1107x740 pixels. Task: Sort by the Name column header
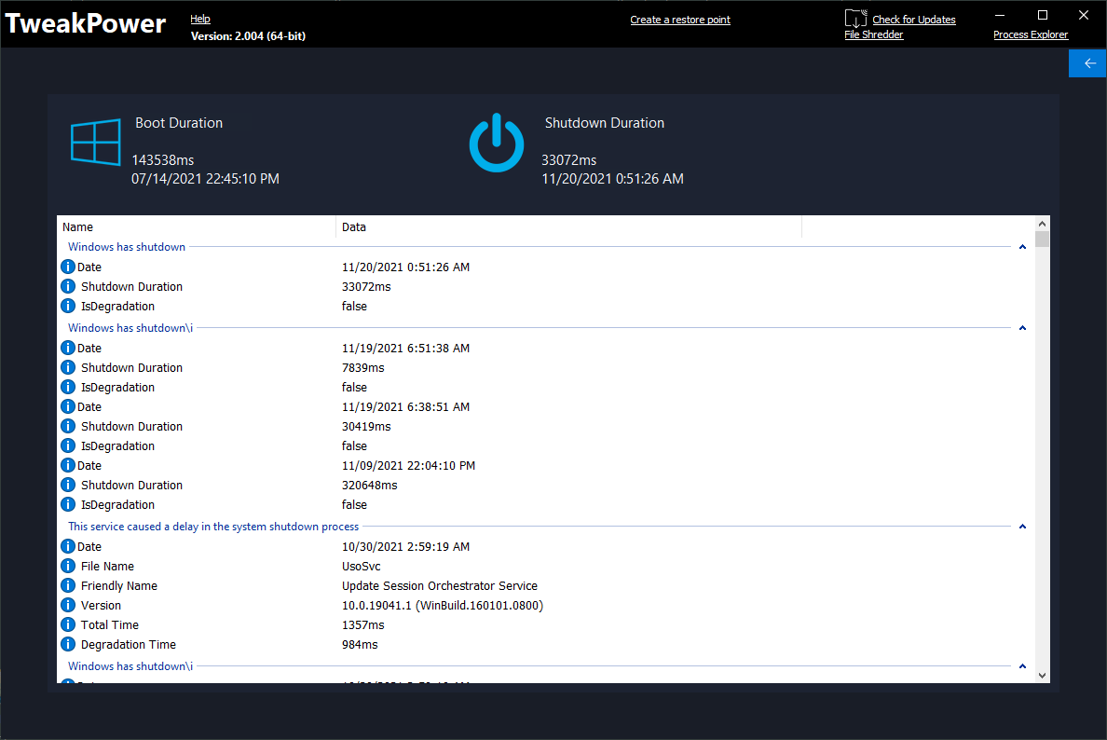pyautogui.click(x=196, y=227)
